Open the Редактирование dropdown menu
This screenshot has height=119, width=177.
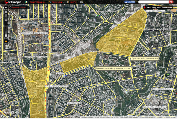pos(38,2)
